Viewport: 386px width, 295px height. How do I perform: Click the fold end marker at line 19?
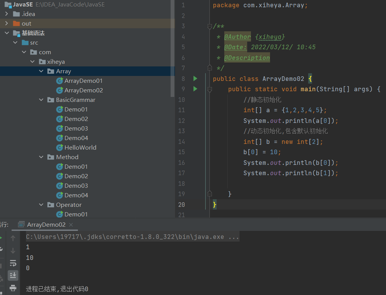pos(210,193)
